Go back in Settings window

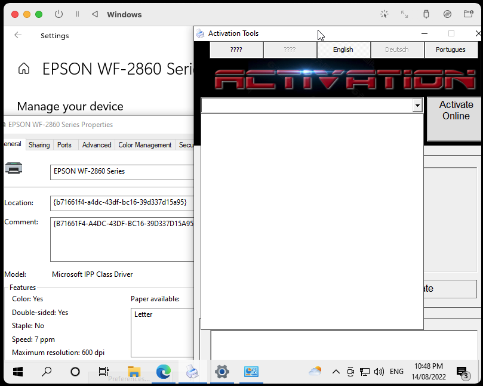(x=18, y=35)
